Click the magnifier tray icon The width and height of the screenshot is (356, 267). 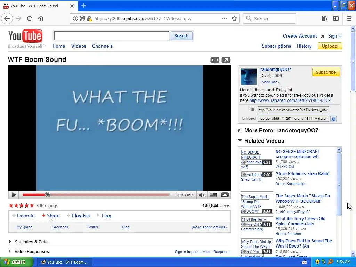tap(330, 262)
